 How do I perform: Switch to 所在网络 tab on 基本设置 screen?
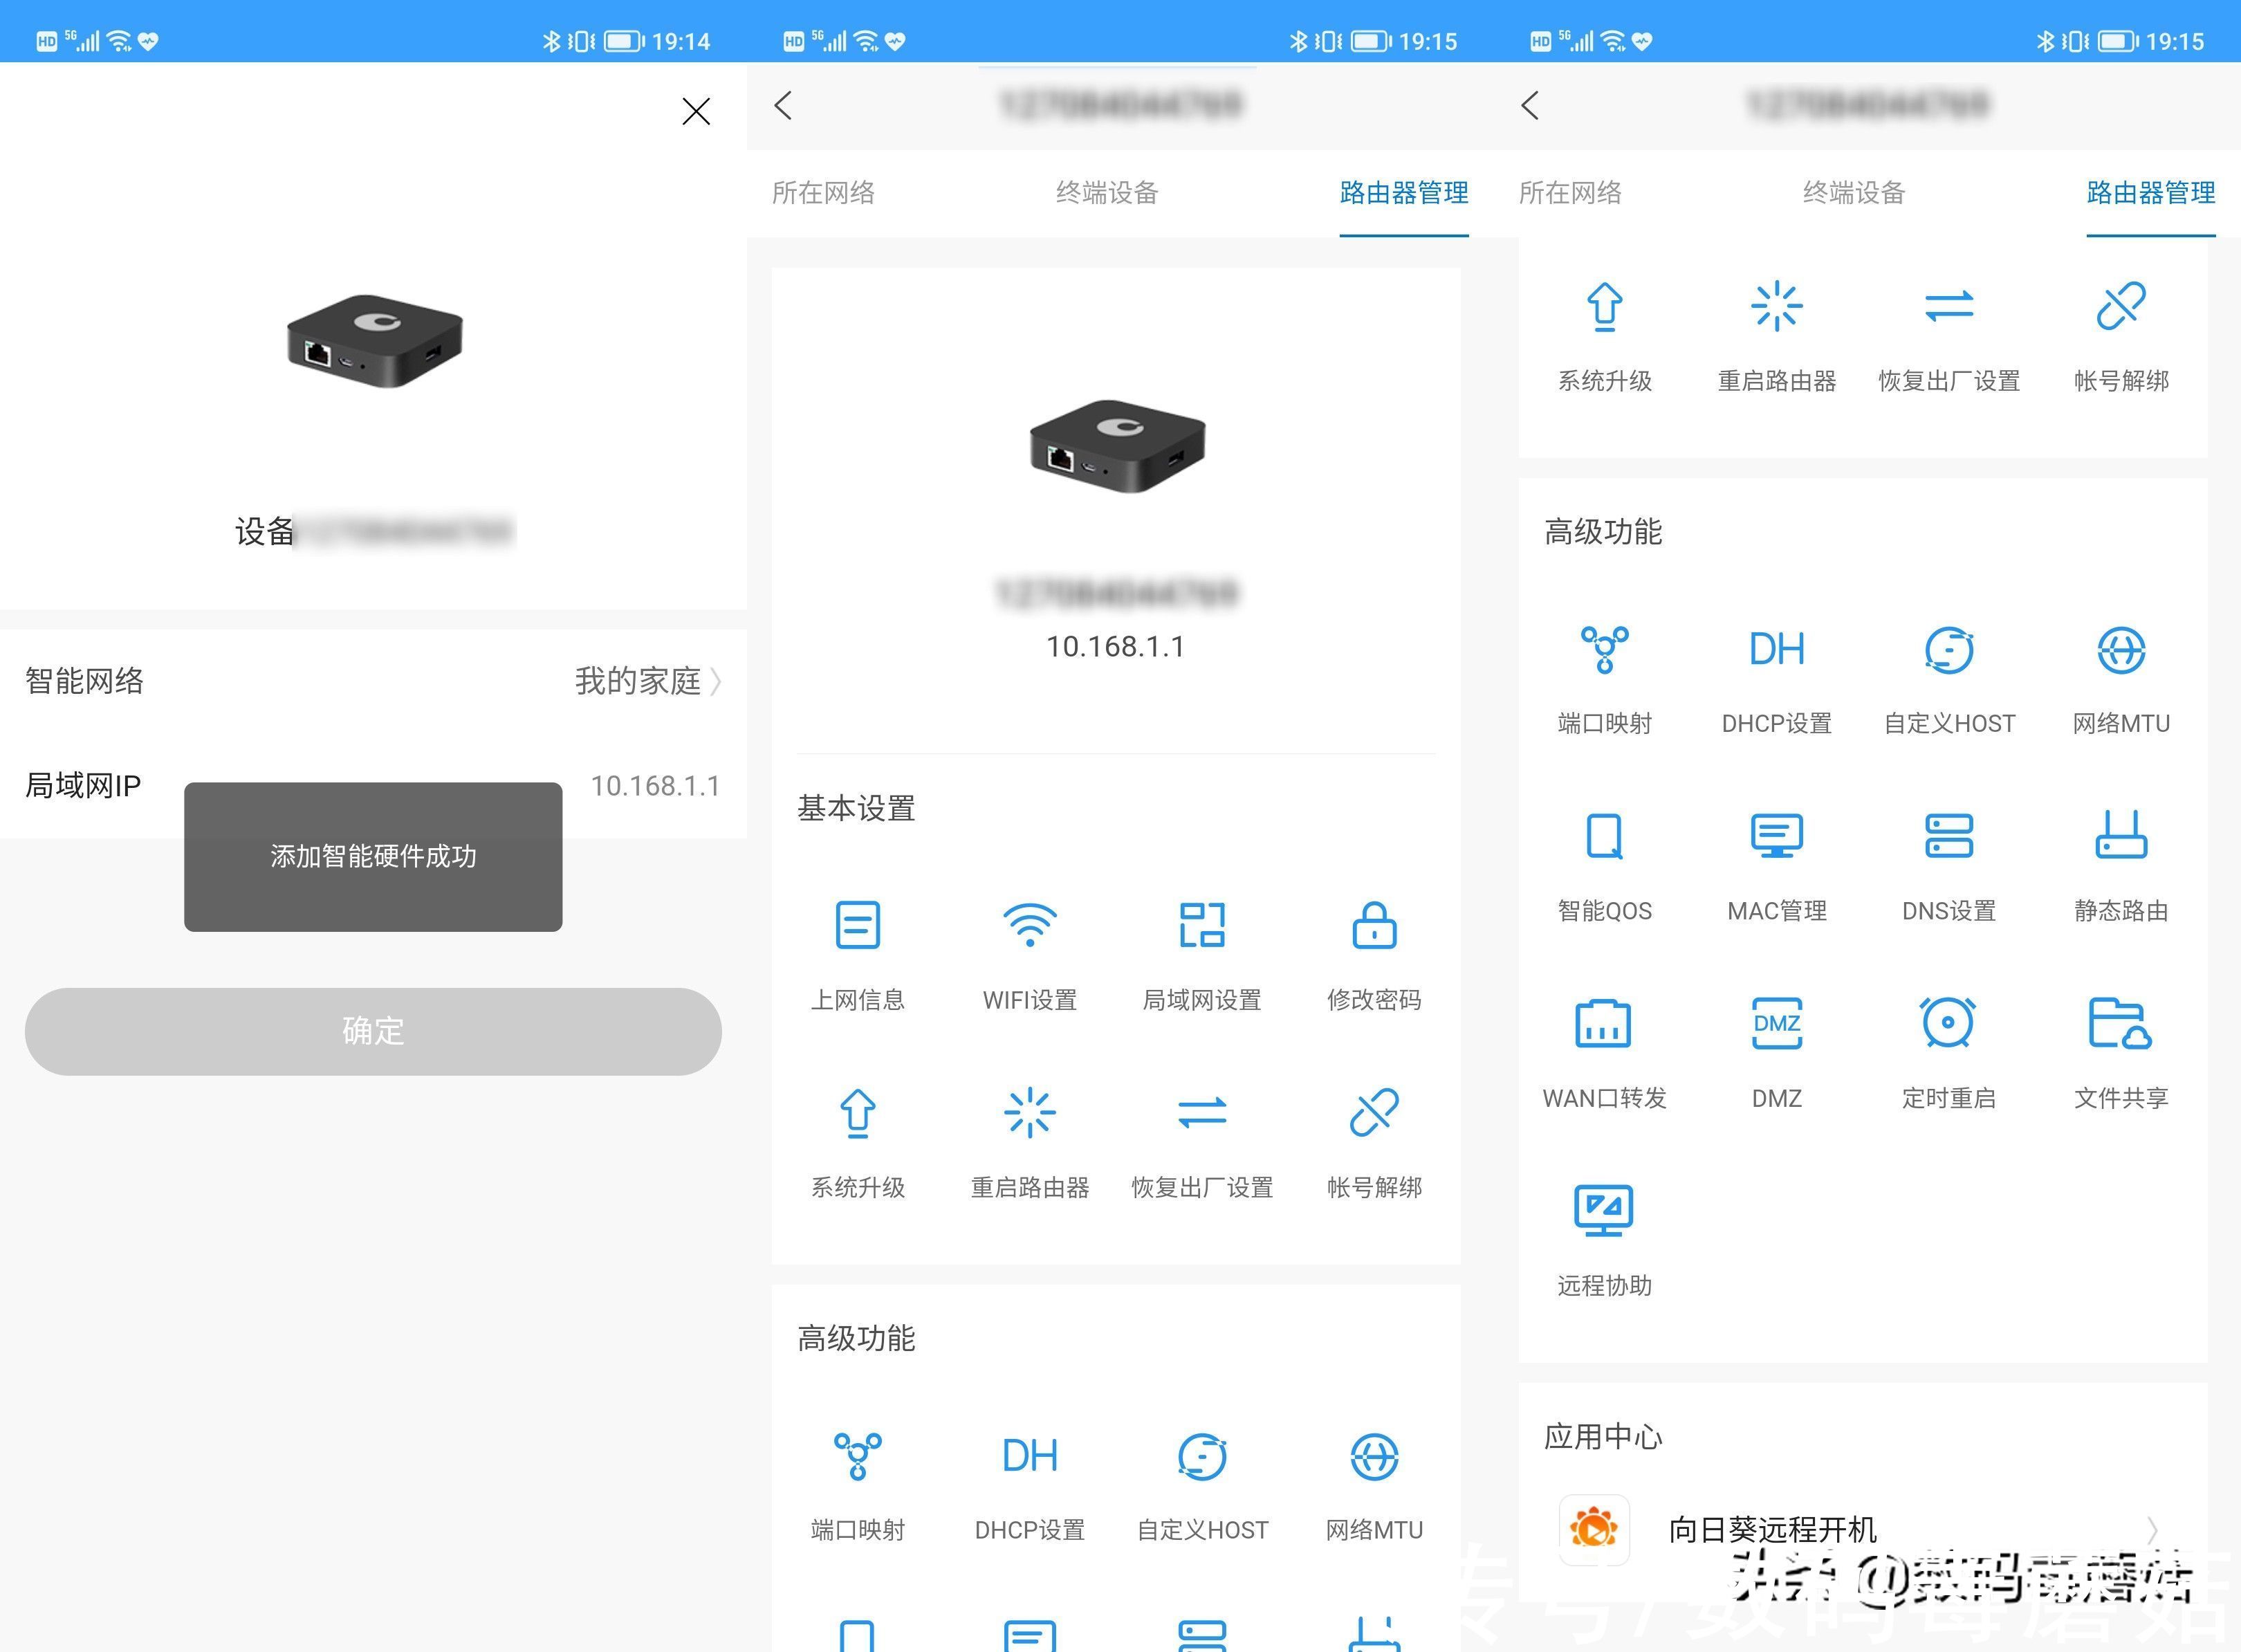tap(822, 192)
